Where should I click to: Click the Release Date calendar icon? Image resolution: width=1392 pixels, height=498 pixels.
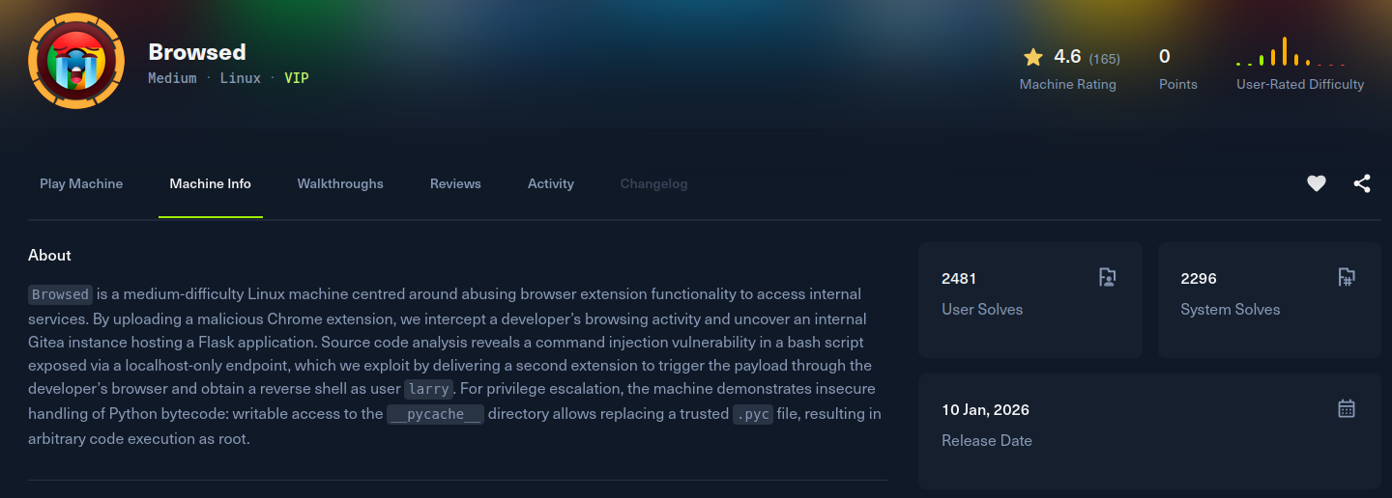(1347, 408)
